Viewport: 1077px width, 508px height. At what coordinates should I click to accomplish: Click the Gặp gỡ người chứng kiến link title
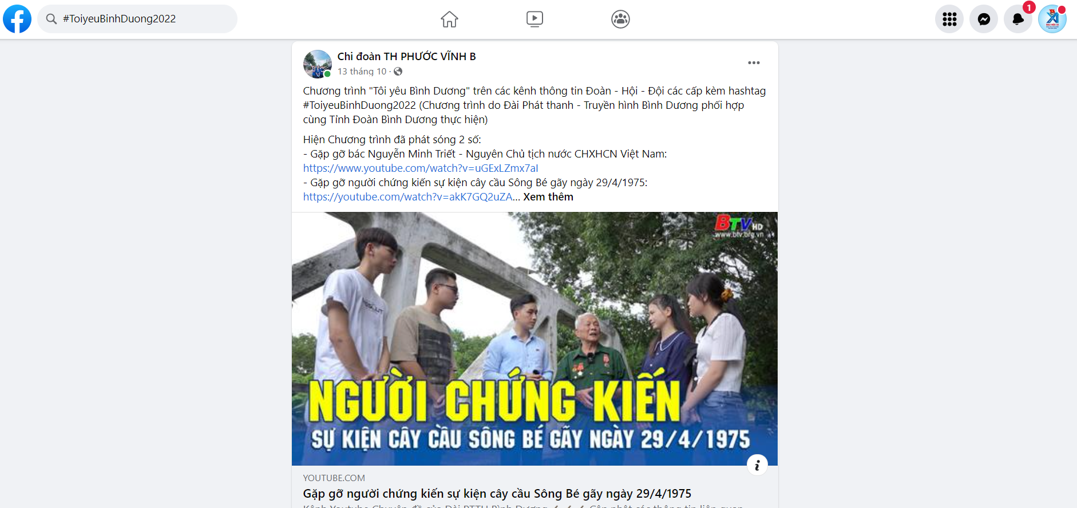point(497,494)
